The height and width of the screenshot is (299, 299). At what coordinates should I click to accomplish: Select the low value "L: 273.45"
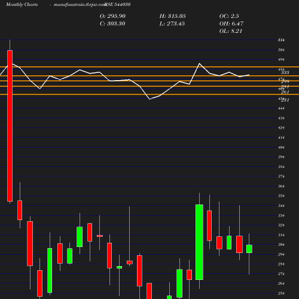click(172, 24)
